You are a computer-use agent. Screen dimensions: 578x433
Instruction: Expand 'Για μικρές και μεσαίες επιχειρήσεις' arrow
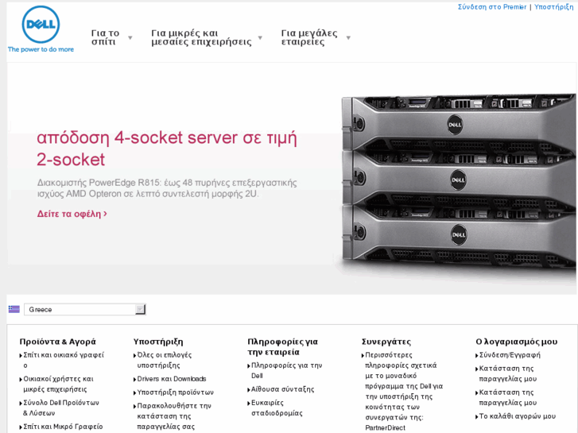point(260,37)
